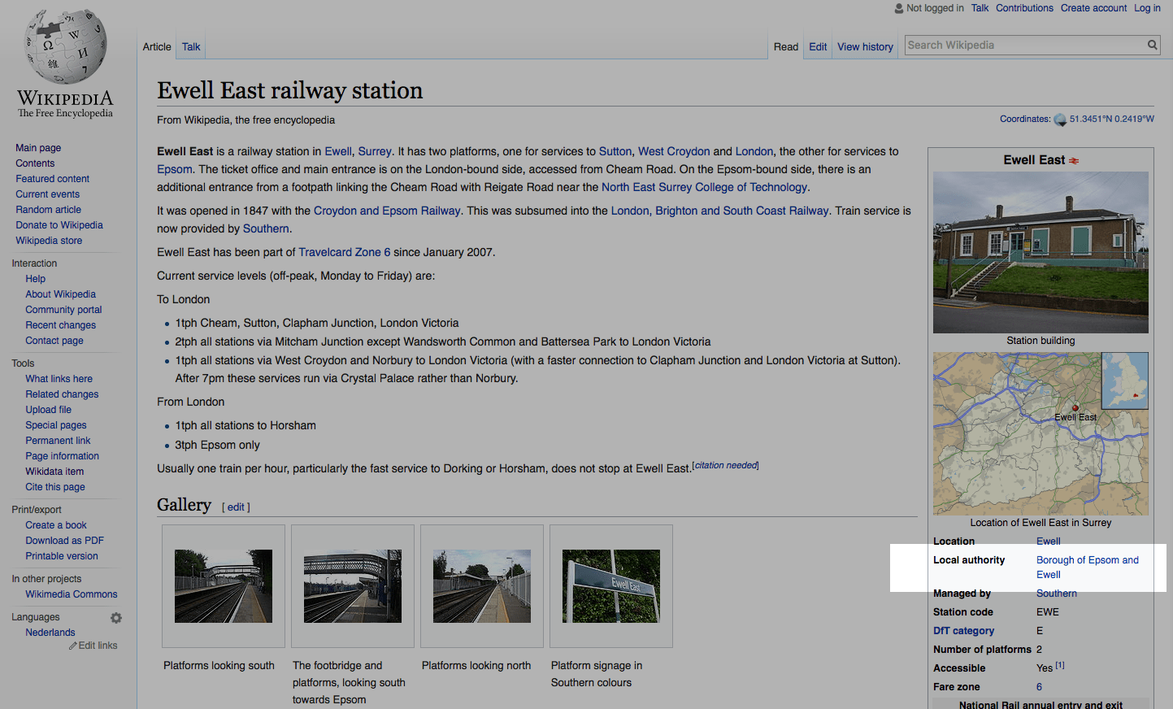Open a Random article

click(x=48, y=210)
